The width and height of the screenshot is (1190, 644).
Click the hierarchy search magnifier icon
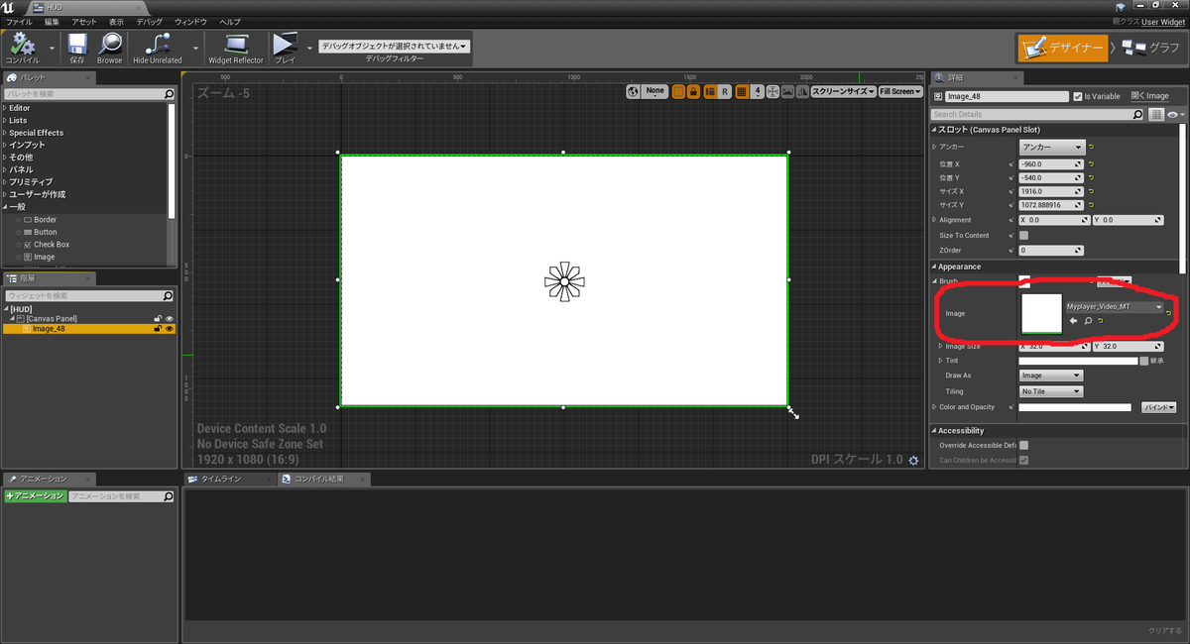coord(169,295)
